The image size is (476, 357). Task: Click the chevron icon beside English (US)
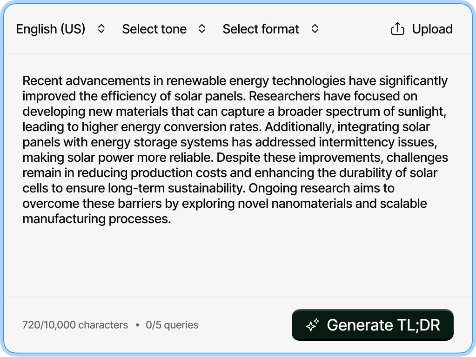tap(101, 29)
